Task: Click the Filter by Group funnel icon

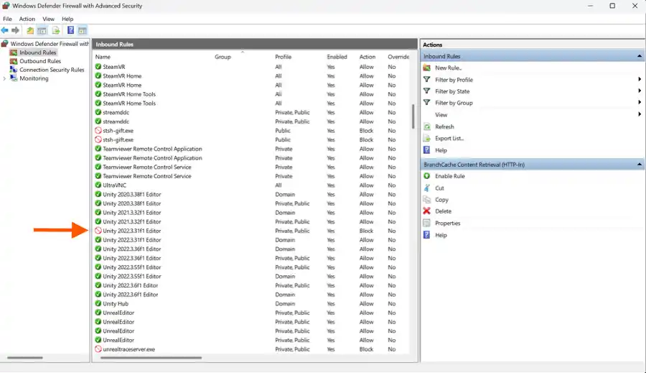Action: coord(427,102)
